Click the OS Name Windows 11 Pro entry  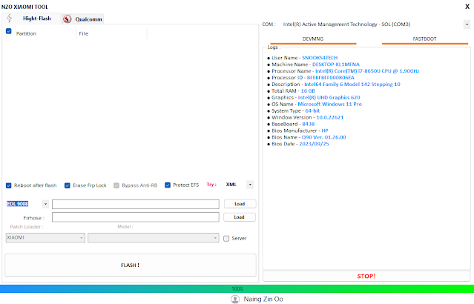(315, 105)
